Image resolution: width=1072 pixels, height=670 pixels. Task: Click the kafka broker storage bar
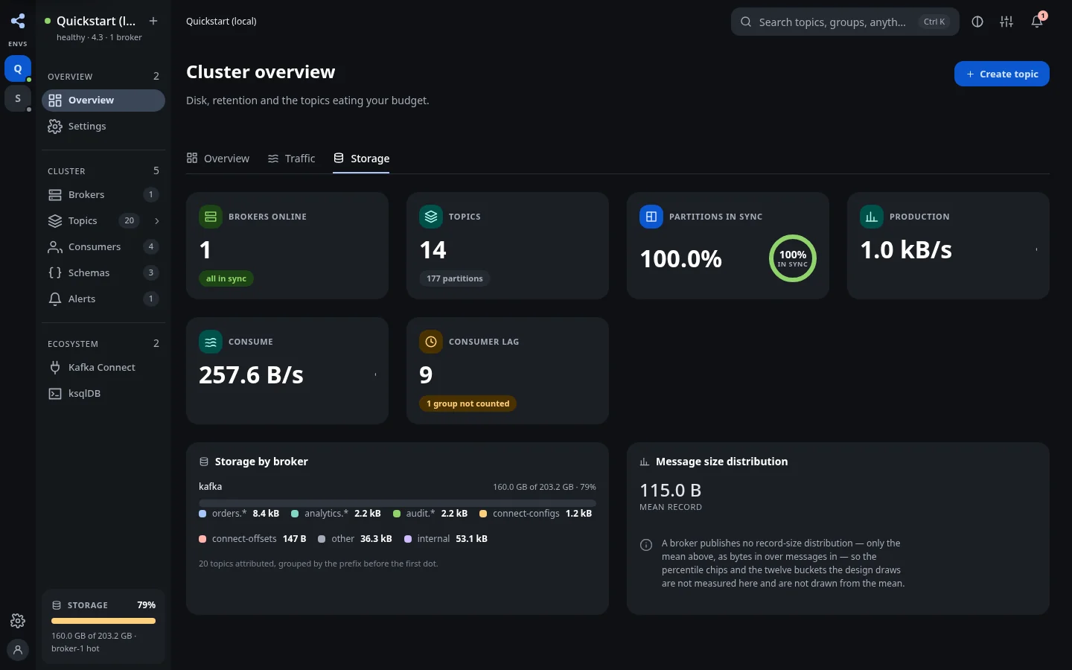[398, 502]
